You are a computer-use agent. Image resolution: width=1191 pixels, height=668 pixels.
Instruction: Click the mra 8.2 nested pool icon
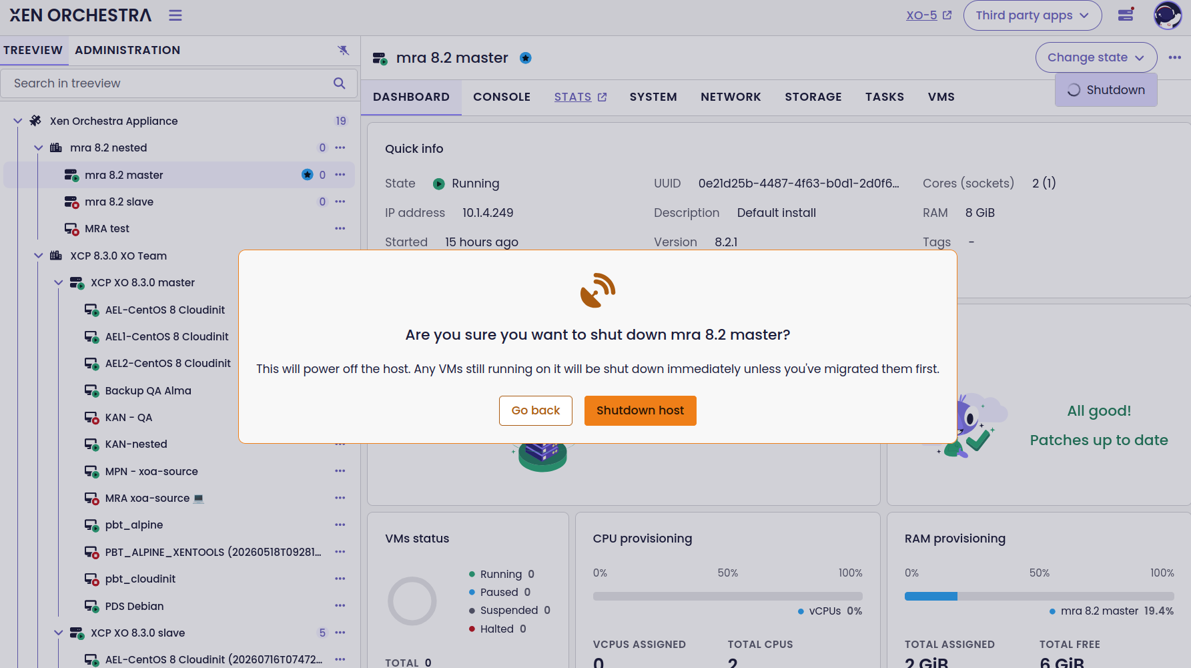click(x=56, y=147)
